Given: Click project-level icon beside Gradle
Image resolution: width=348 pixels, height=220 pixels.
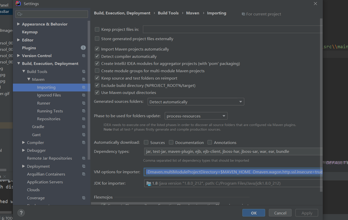Looking at the screenshot, I should (84, 127).
